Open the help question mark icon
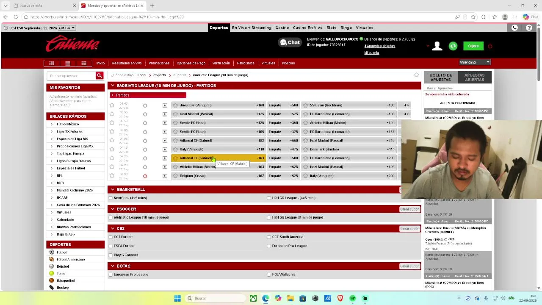The width and height of the screenshot is (542, 305). [x=529, y=28]
